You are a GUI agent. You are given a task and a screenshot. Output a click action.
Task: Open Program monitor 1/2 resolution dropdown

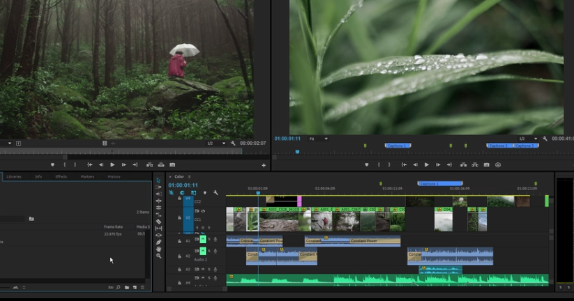(x=528, y=139)
